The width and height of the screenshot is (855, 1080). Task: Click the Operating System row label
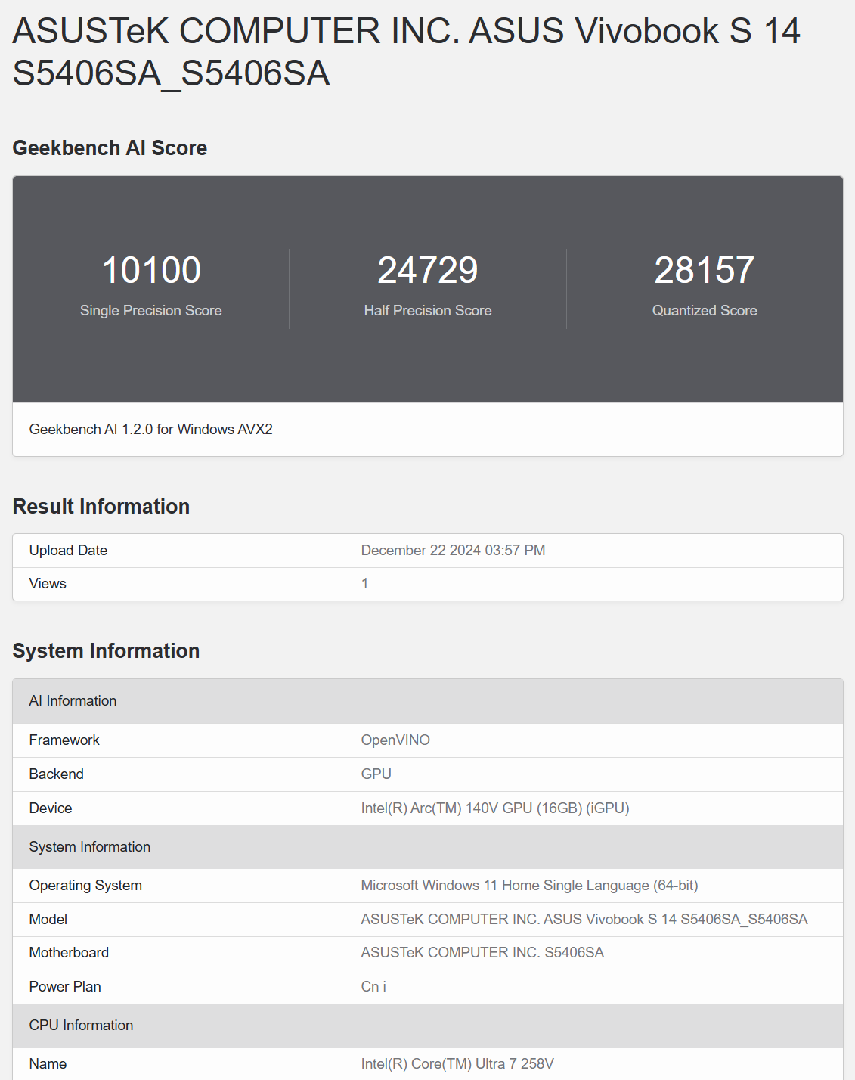(x=85, y=885)
